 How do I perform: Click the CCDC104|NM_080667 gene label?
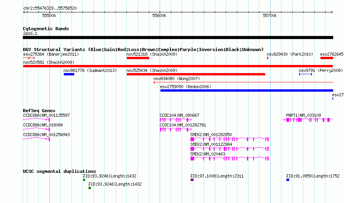pyautogui.click(x=179, y=115)
